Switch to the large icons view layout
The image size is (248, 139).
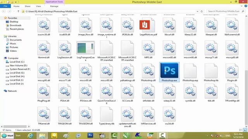[245, 130]
